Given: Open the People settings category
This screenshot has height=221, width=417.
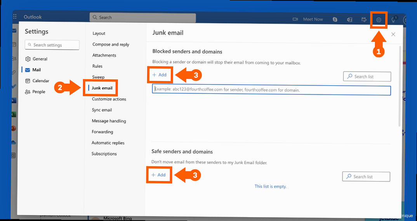Looking at the screenshot, I should point(38,92).
